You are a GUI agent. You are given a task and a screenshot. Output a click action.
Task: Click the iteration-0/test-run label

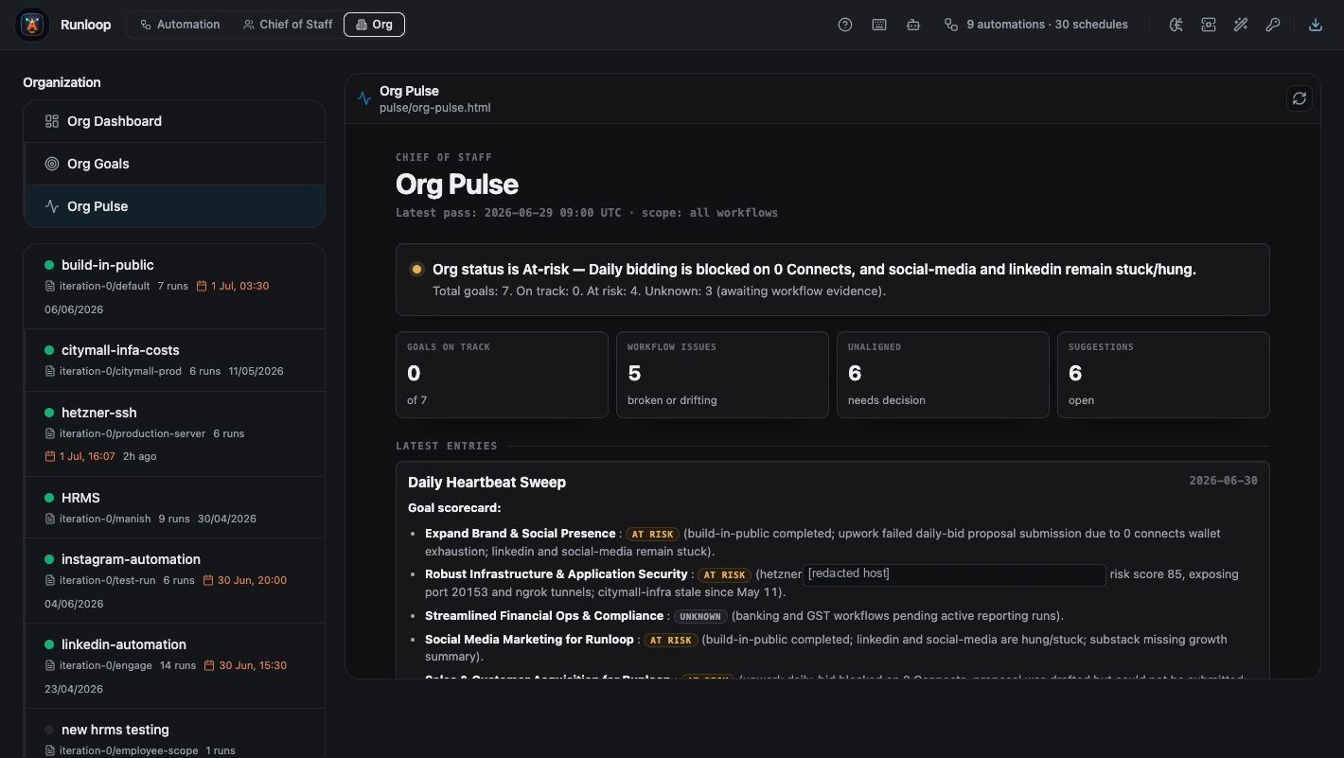coord(107,580)
